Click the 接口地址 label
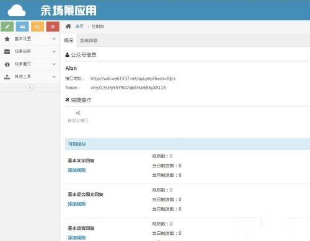This screenshot has height=241, width=310. (x=75, y=78)
